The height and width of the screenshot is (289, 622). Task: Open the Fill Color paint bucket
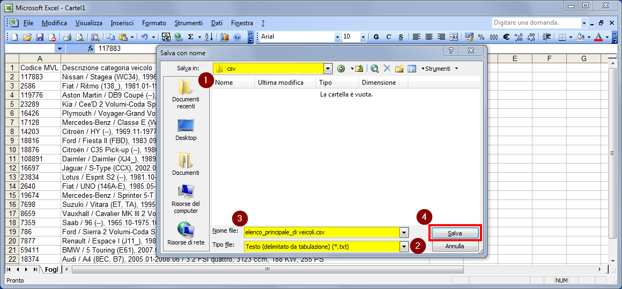(x=580, y=37)
